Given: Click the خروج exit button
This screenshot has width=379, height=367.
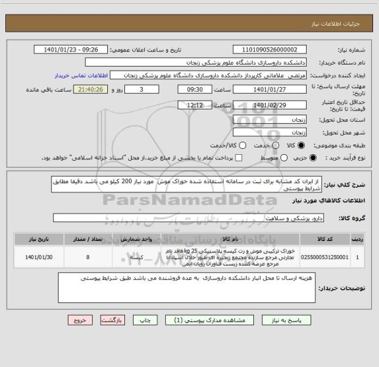Looking at the screenshot, I should click(x=80, y=320).
